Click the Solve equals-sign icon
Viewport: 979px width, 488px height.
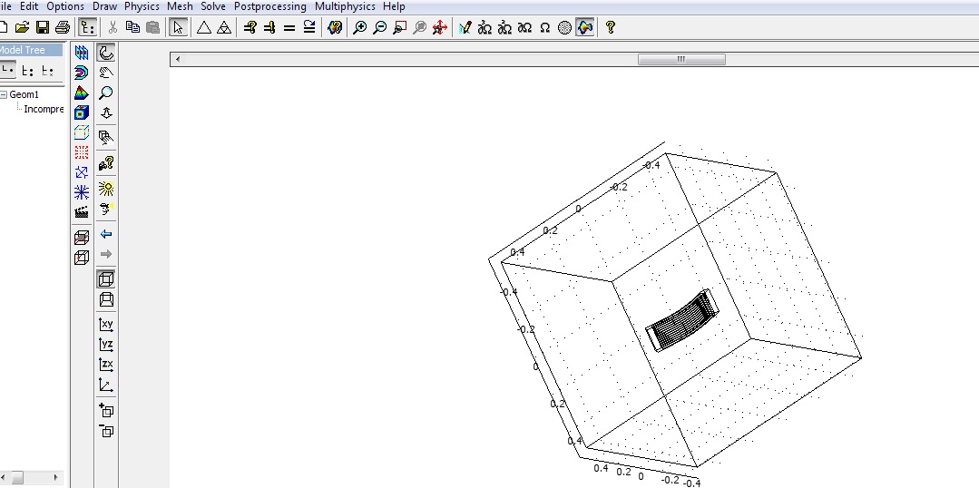[x=289, y=27]
